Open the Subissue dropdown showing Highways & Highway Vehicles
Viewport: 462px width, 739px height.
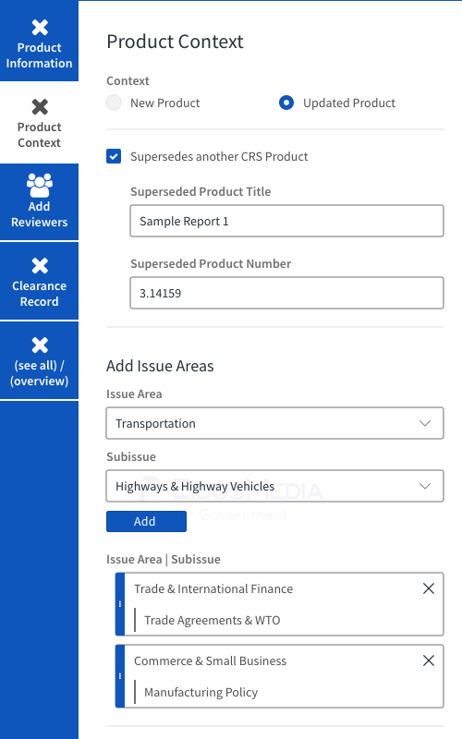click(x=274, y=486)
